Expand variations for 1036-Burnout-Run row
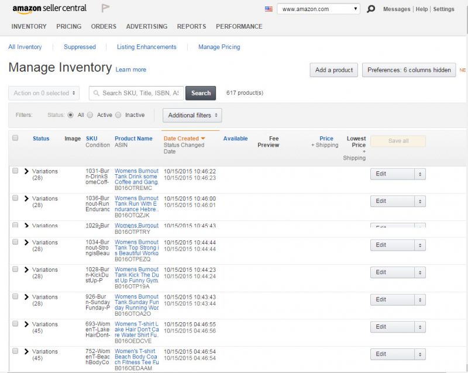Image resolution: width=468 pixels, height=373 pixels. 26,198
